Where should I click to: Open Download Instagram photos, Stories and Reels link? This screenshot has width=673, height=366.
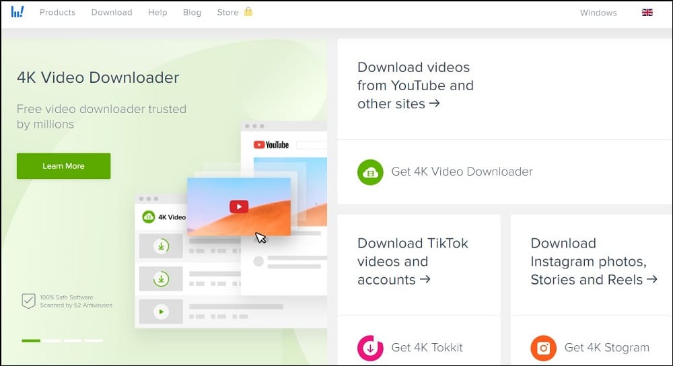594,261
